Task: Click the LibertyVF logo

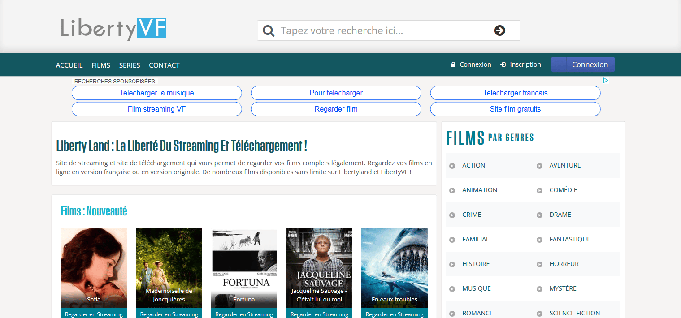Action: click(113, 29)
